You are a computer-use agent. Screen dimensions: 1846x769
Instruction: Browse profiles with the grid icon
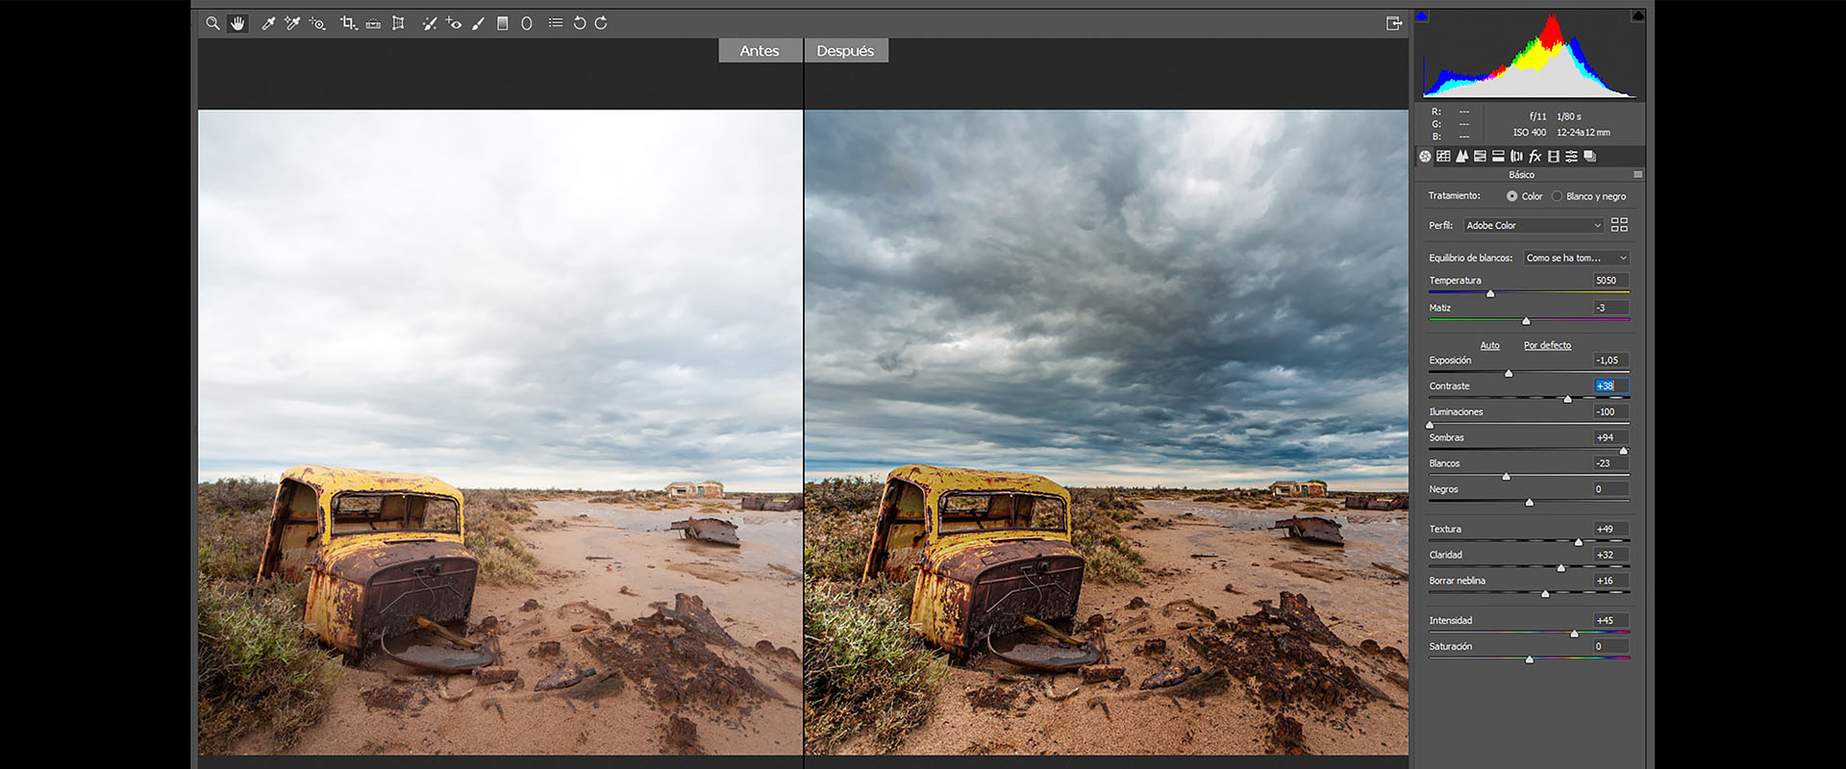1619,225
